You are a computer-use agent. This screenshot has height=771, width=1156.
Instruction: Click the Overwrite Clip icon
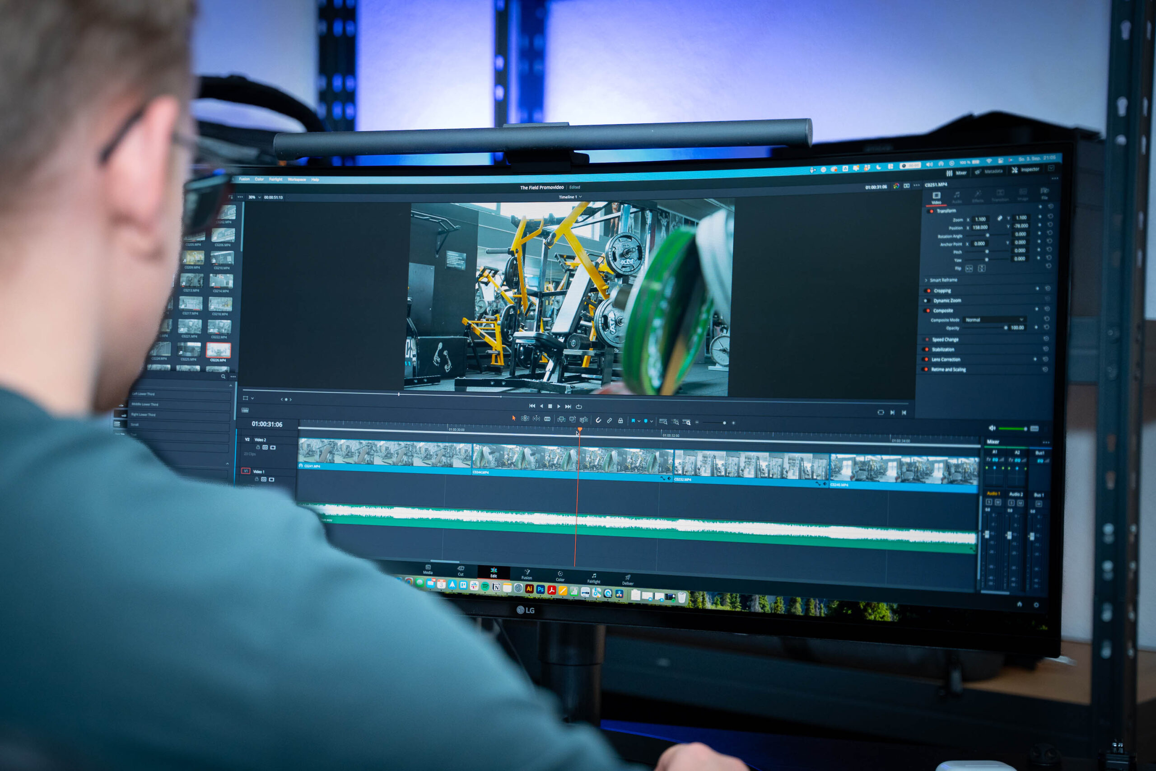[x=573, y=420]
